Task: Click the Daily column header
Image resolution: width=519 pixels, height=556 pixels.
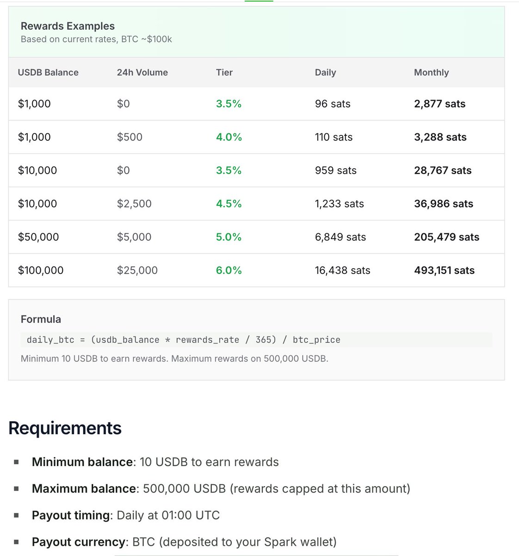Action: 325,72
